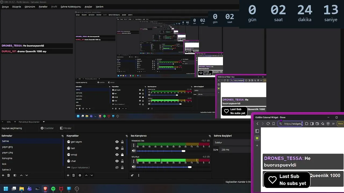Viewport: 344px width, 193px height.
Task: Open Spotify from the taskbar
Action: pos(53,189)
